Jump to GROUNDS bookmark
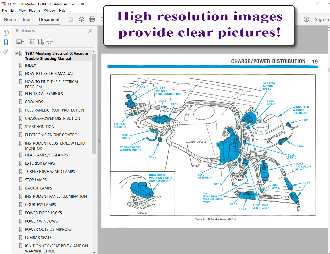This screenshot has height=254, width=330. coord(34,102)
